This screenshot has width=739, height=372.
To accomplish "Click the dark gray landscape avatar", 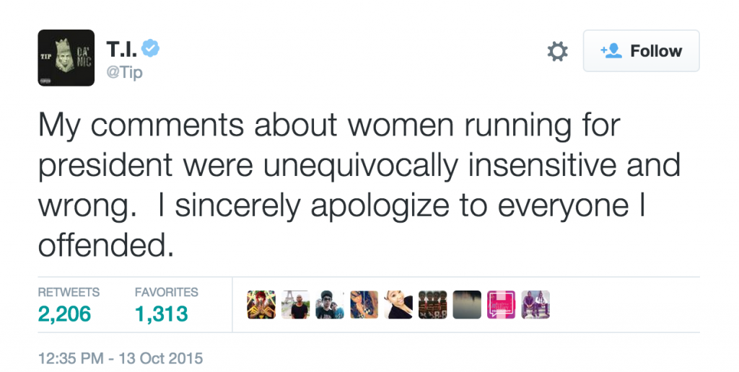I will pos(467,305).
